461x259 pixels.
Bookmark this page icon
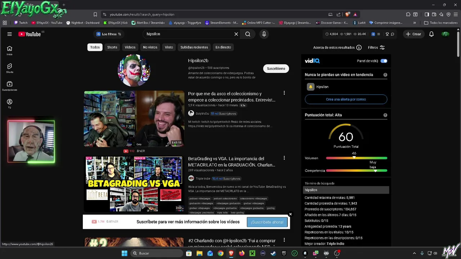[95, 14]
